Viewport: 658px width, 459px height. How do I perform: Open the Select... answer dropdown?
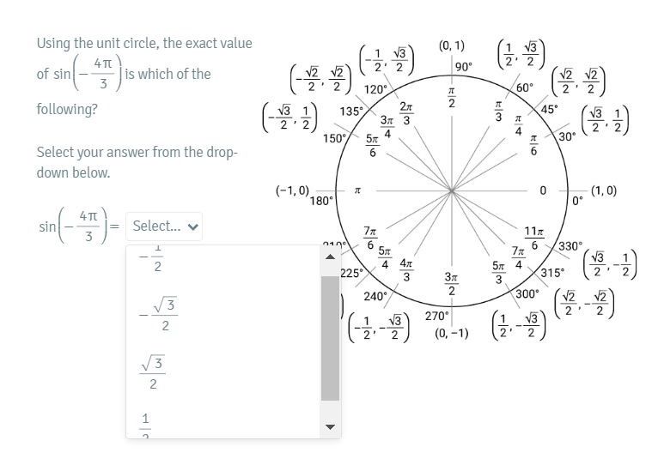[164, 226]
